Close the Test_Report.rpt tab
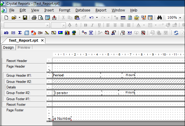The height and width of the screenshot is (126, 185). [42, 41]
